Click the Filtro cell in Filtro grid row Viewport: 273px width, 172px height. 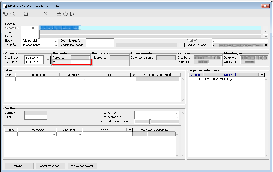point(10,79)
